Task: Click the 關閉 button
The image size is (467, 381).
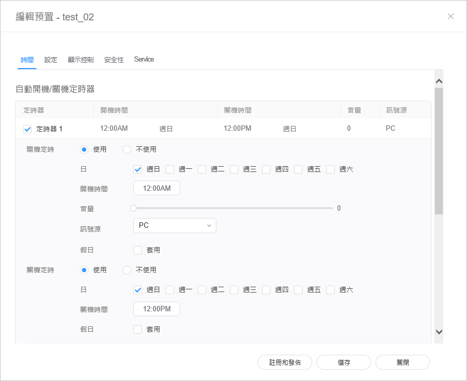Action: tap(403, 362)
